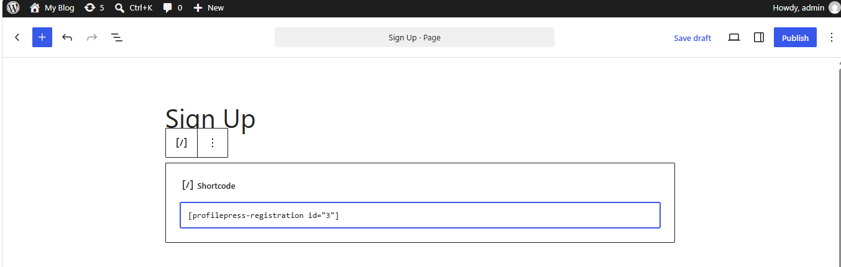This screenshot has height=267, width=841.
Task: Open the document overview list view
Action: click(117, 37)
